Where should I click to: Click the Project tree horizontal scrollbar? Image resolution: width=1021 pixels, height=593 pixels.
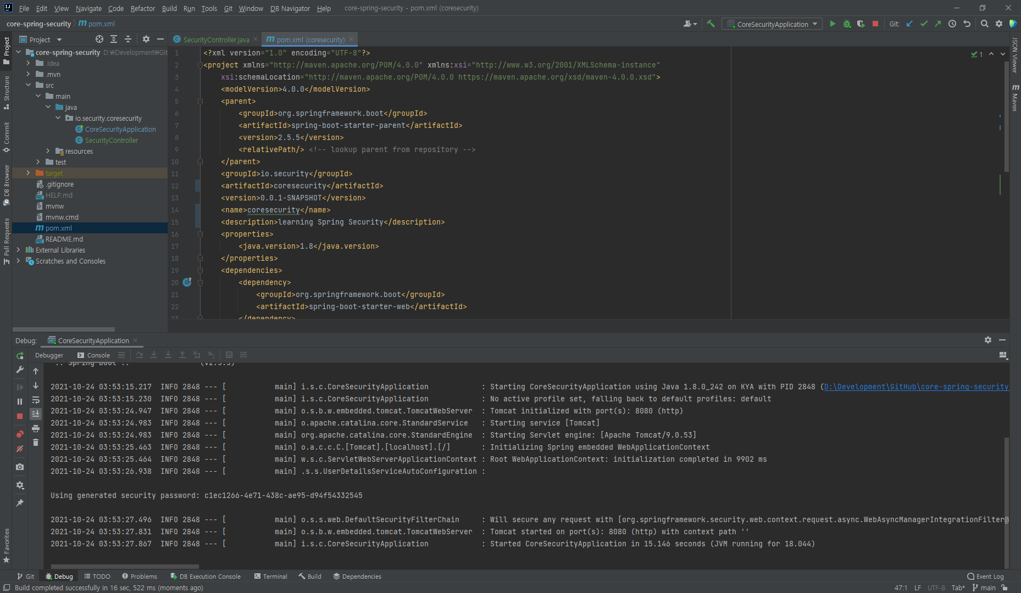pyautogui.click(x=64, y=329)
